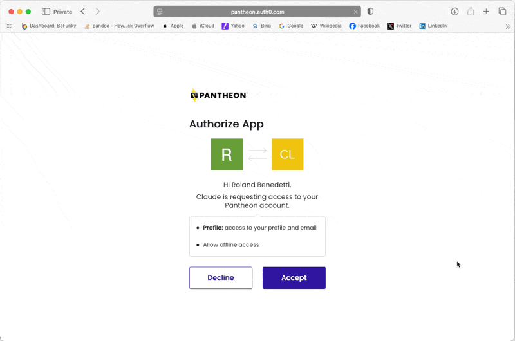Image resolution: width=515 pixels, height=341 pixels.
Task: Click the stop loading X in address bar
Action: (x=357, y=12)
